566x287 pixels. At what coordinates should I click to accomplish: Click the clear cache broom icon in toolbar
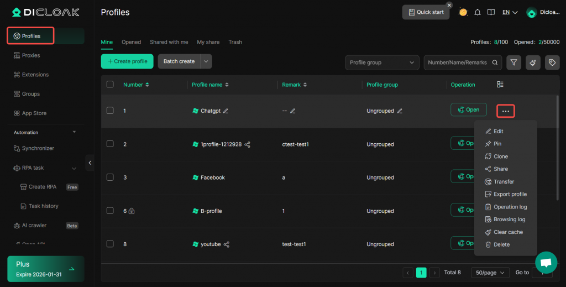coord(533,62)
